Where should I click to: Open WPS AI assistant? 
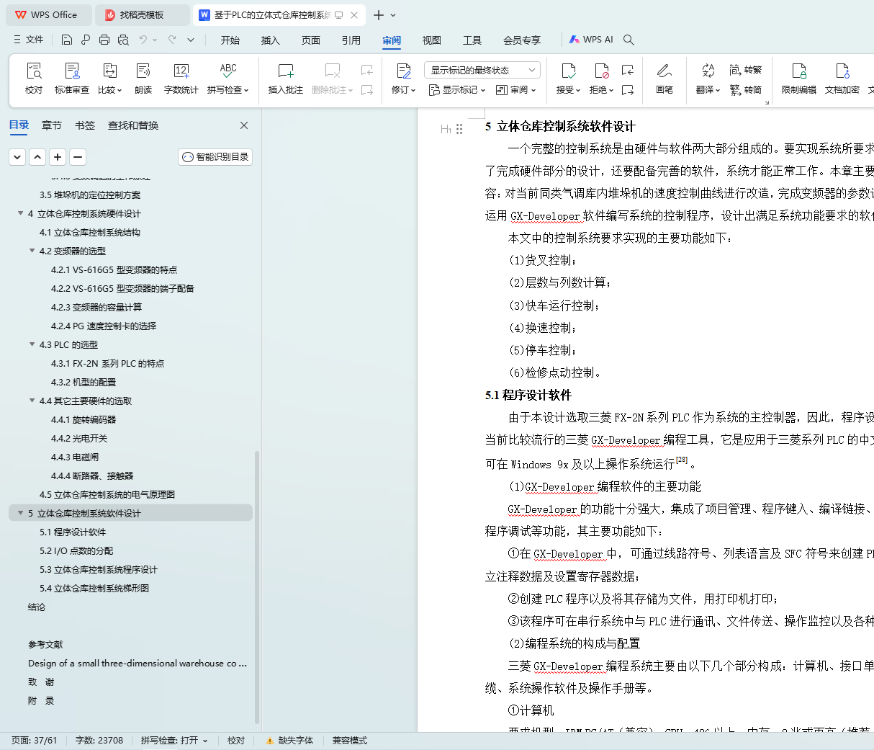[x=591, y=40]
